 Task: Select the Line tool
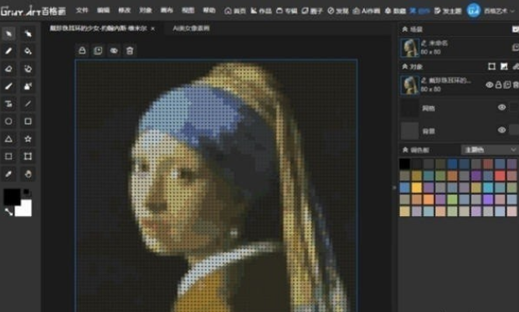click(x=28, y=104)
